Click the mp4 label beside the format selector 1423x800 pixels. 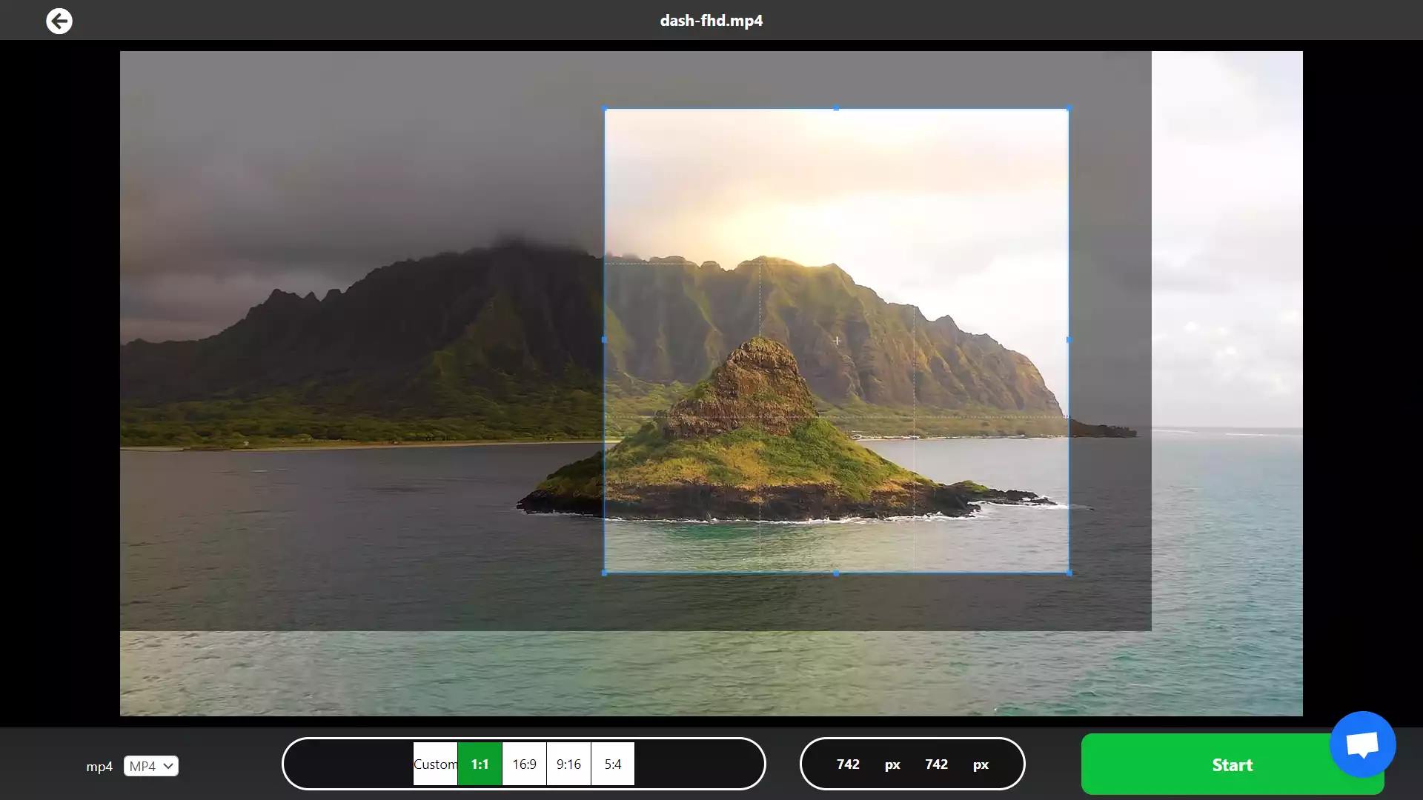(99, 767)
